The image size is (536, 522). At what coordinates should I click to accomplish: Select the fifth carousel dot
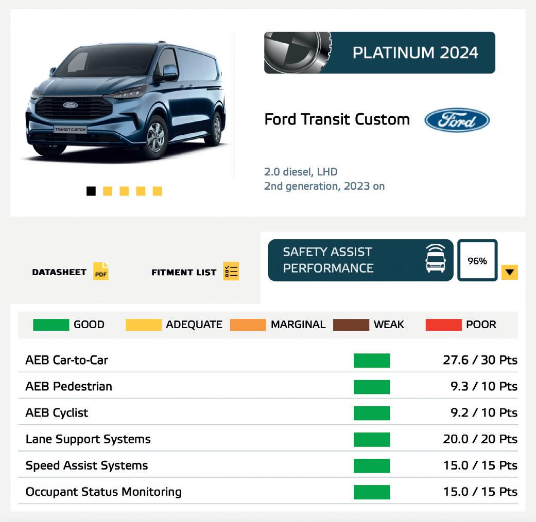(x=158, y=191)
